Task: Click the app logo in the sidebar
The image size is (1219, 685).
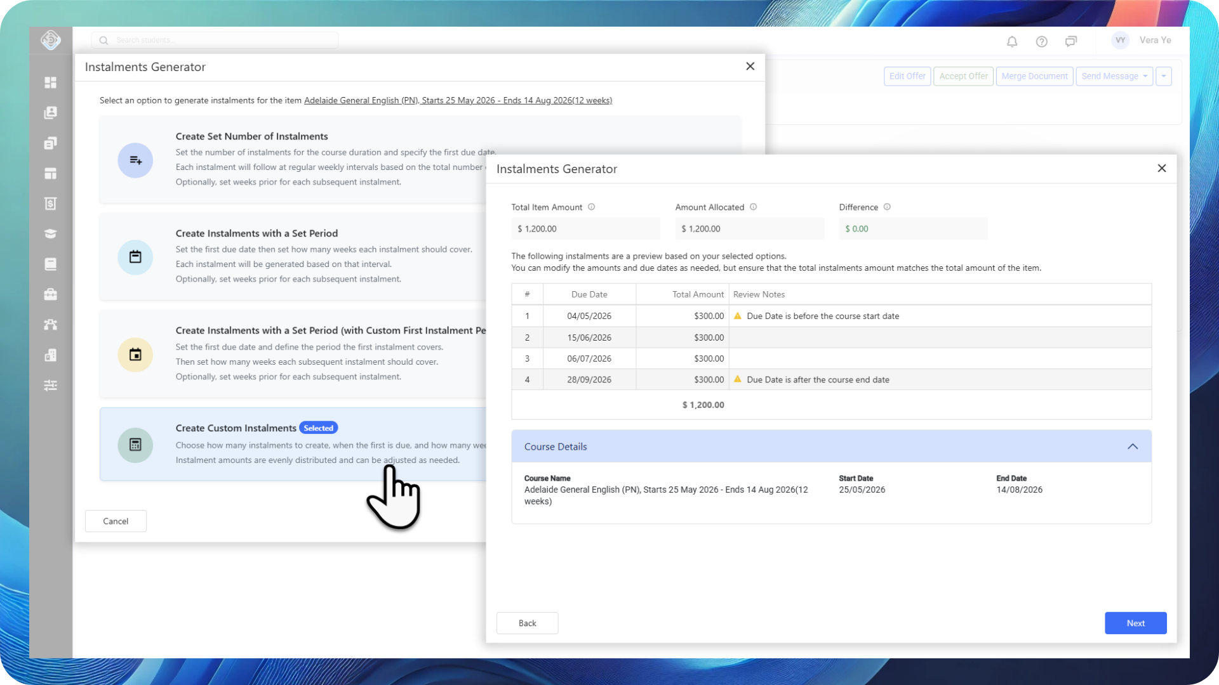Action: click(x=51, y=40)
